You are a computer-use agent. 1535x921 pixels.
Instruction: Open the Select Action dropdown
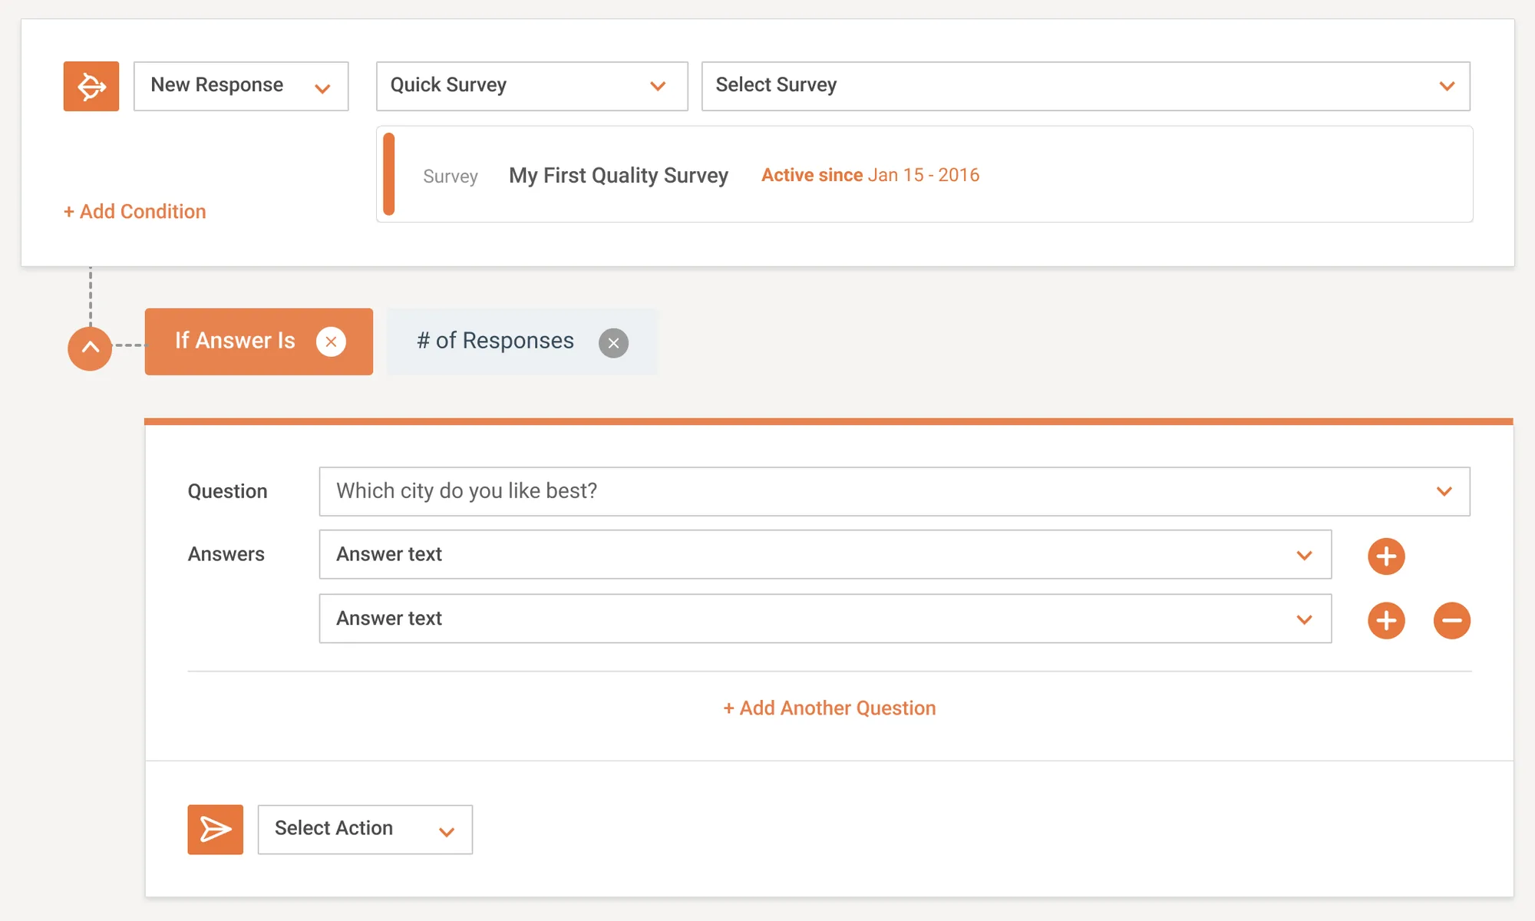coord(365,829)
